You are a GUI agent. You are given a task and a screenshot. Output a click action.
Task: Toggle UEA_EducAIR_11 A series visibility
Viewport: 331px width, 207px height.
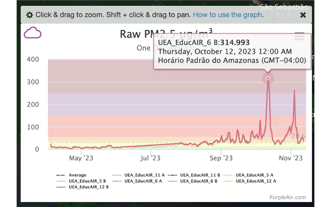[x=138, y=175]
